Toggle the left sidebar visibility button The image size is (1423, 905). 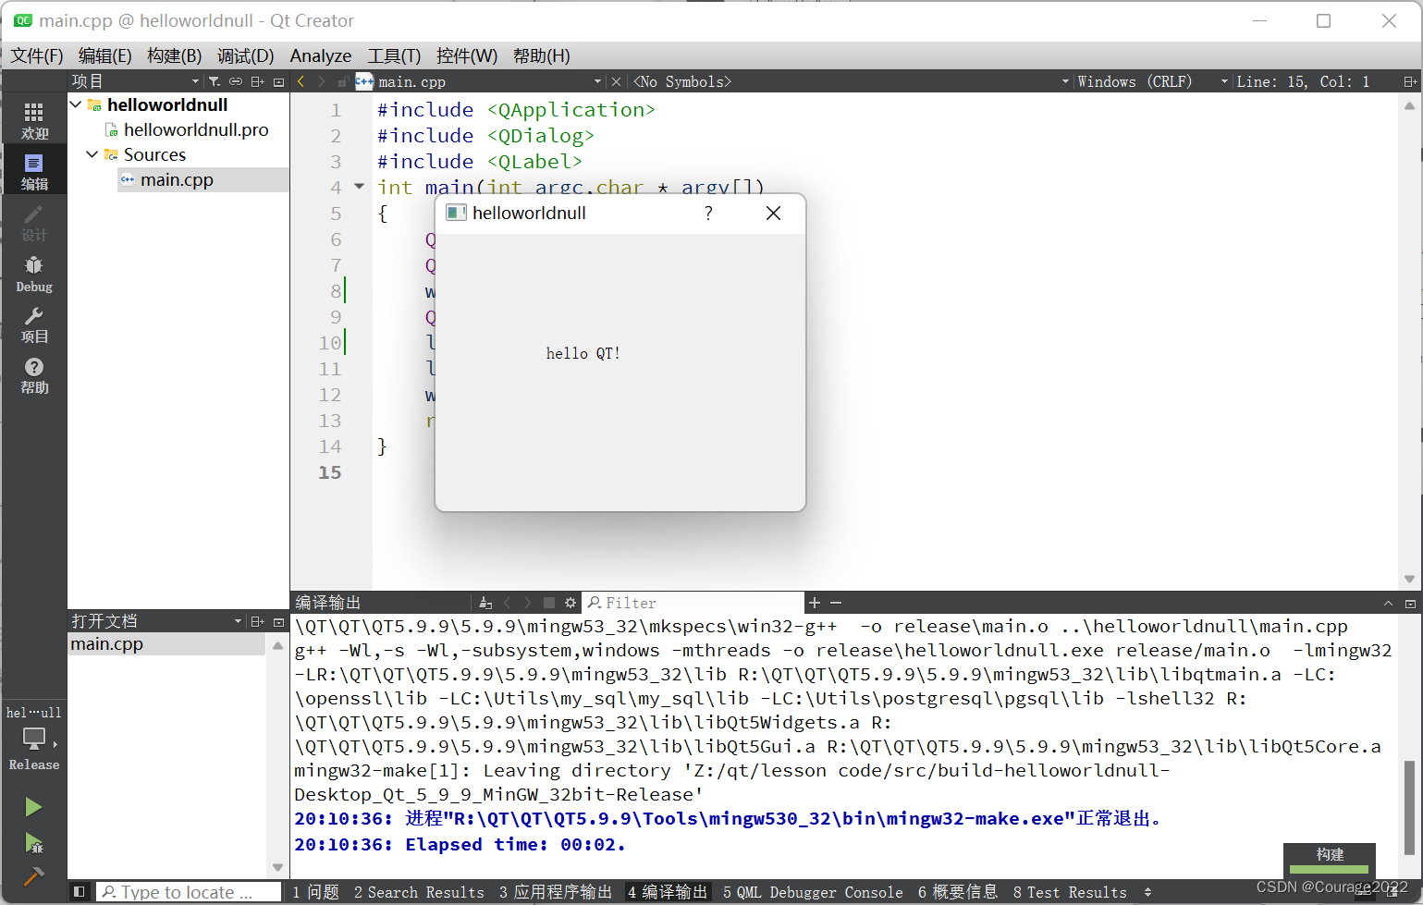click(80, 892)
